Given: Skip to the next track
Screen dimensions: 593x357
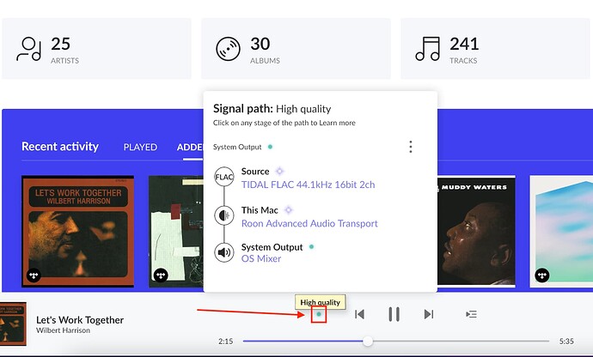Looking at the screenshot, I should [429, 314].
